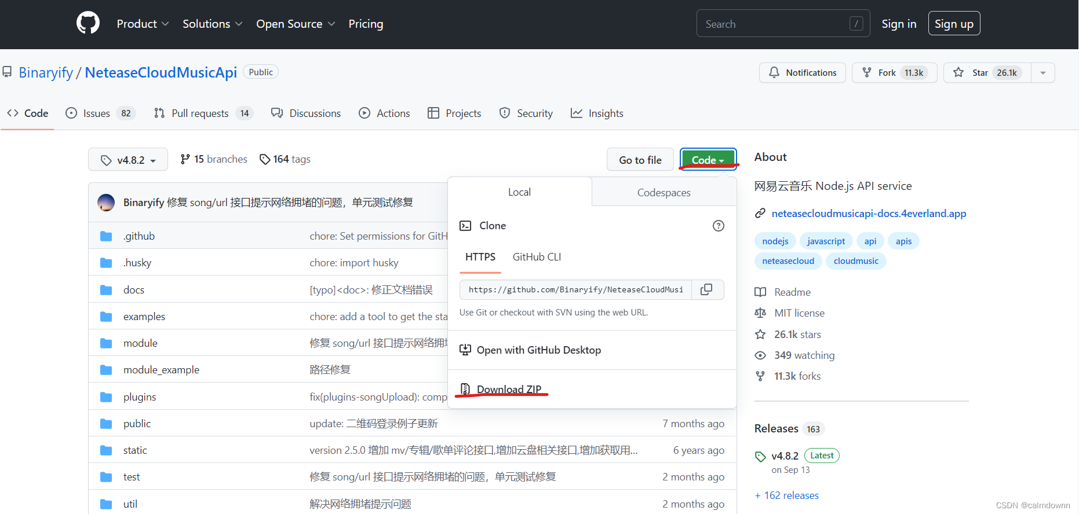
Task: Click the docs folder icon
Action: [x=106, y=290]
